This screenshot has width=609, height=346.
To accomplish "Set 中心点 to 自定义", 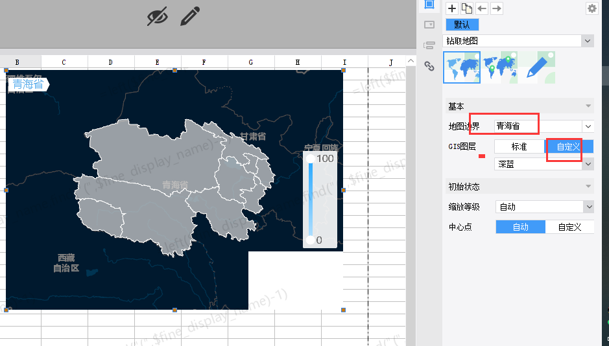I will [x=570, y=227].
